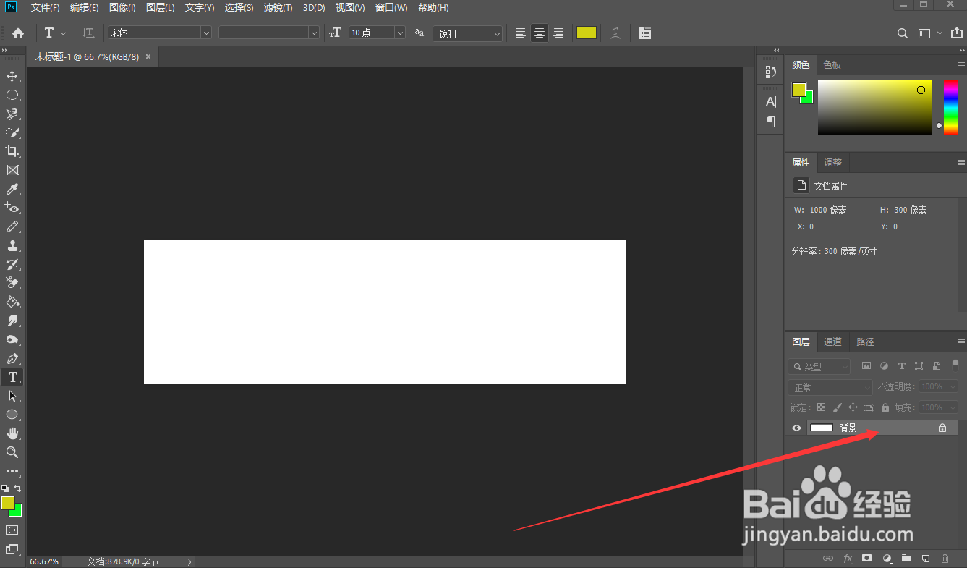
Task: Set text alignment to right
Action: tap(558, 33)
